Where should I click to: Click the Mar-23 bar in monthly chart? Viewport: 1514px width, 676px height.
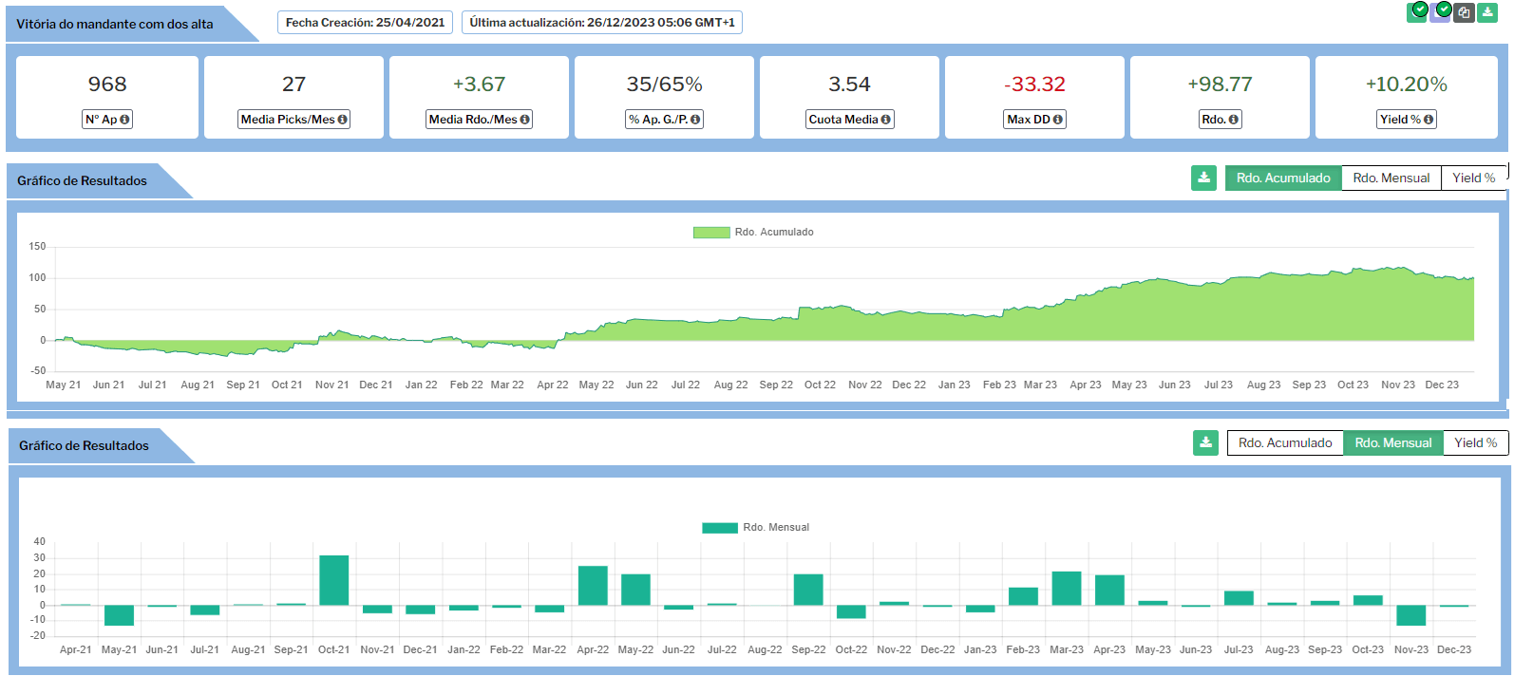[1067, 589]
